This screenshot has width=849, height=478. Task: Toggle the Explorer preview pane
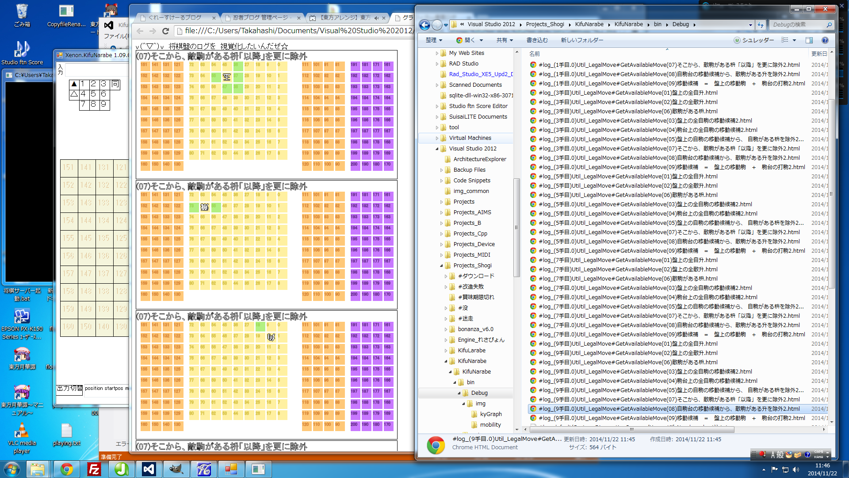coord(809,40)
